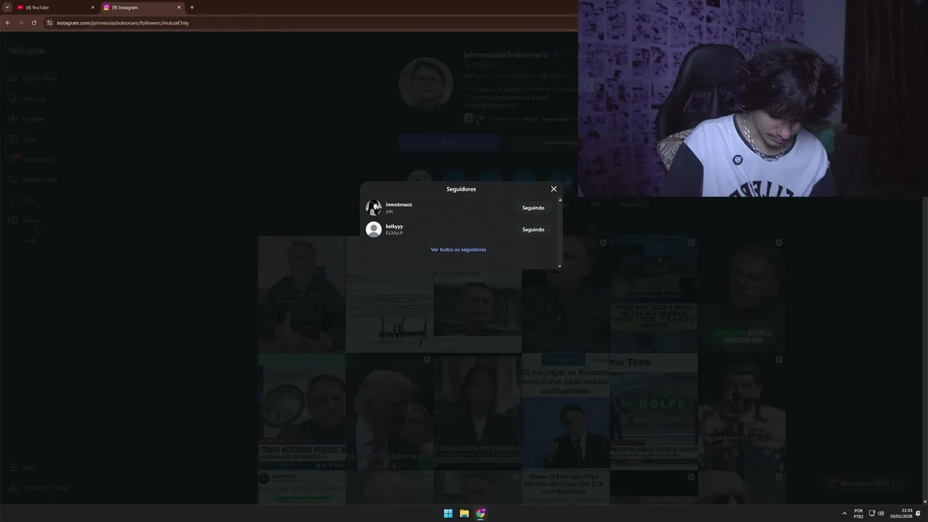View site information icon

point(49,22)
